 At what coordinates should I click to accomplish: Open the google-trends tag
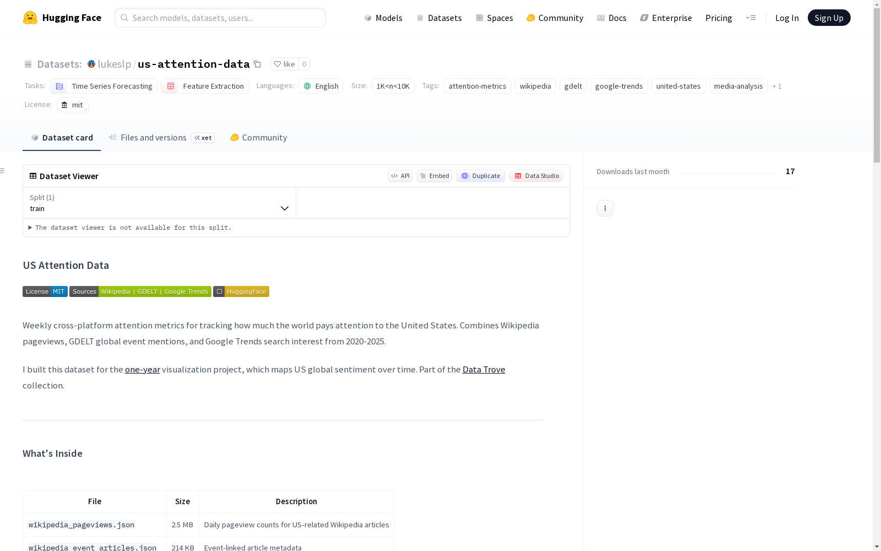click(619, 86)
